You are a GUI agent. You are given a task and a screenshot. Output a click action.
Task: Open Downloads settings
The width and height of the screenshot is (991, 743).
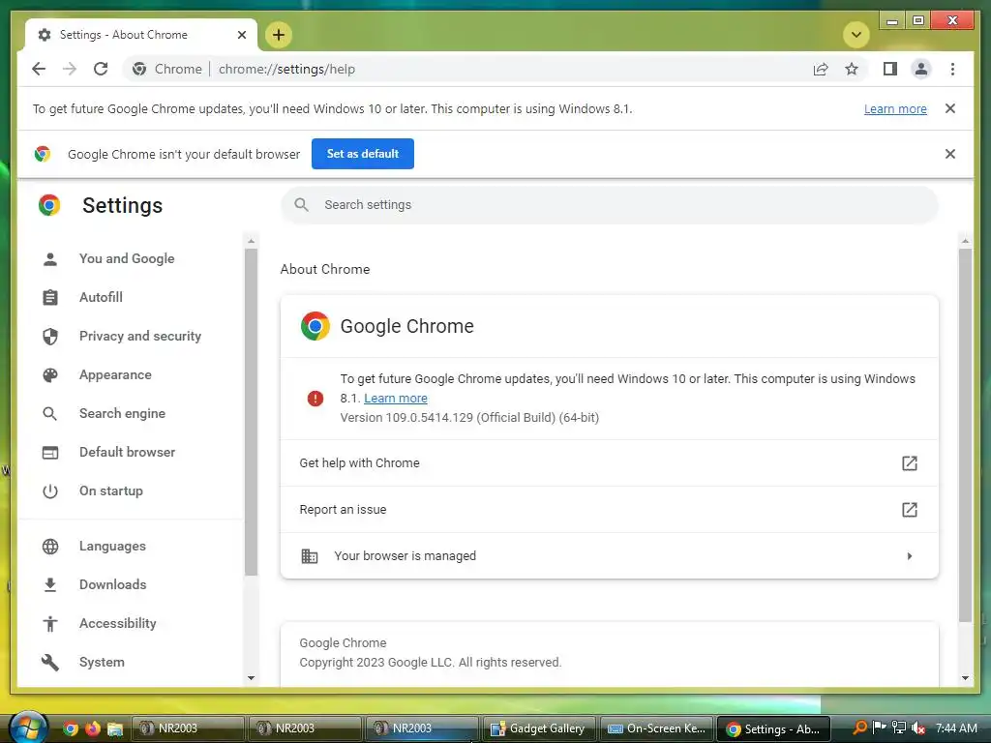(x=112, y=584)
